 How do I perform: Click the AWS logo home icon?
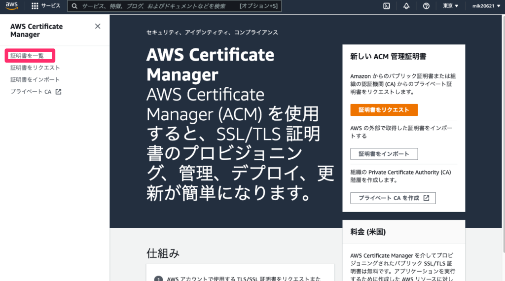pyautogui.click(x=12, y=6)
